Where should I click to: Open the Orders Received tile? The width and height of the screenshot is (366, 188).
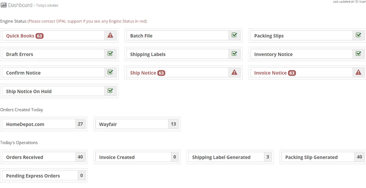[44, 157]
